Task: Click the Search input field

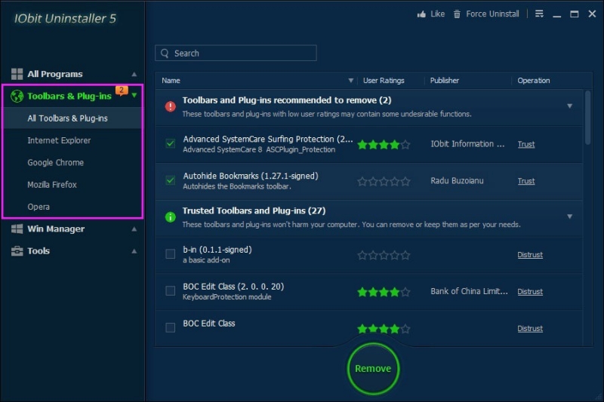Action: click(x=236, y=53)
